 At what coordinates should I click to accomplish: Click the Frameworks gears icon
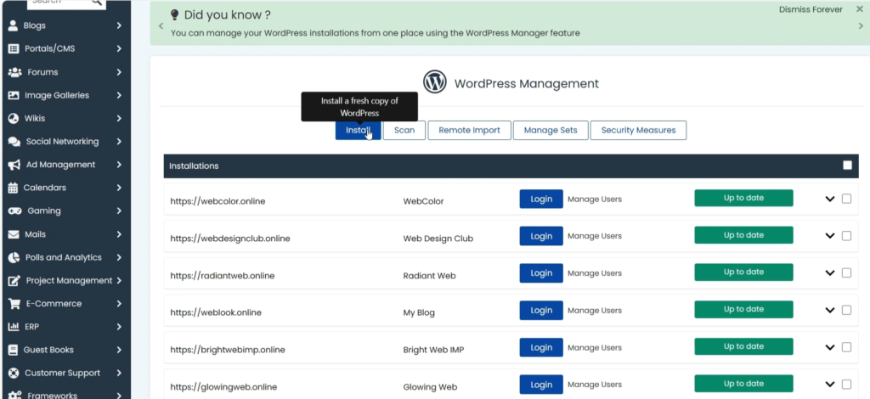coord(15,395)
